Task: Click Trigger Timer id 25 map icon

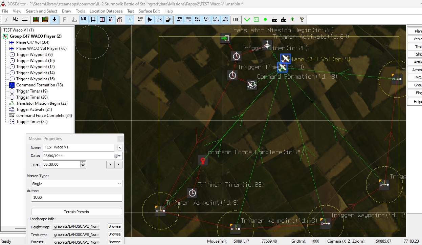Action: [192, 193]
